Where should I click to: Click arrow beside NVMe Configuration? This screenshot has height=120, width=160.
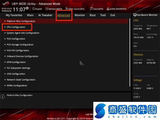[5, 86]
